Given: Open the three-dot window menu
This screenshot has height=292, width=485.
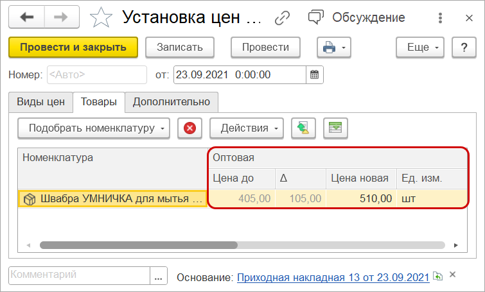Looking at the screenshot, I should point(440,18).
